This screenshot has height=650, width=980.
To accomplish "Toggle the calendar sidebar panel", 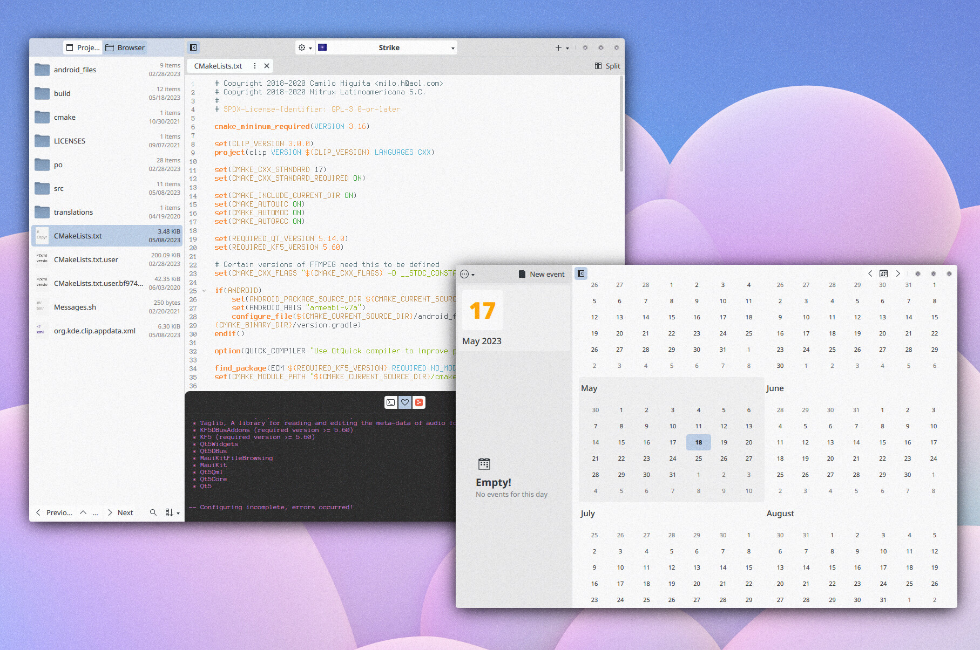I will (x=581, y=273).
